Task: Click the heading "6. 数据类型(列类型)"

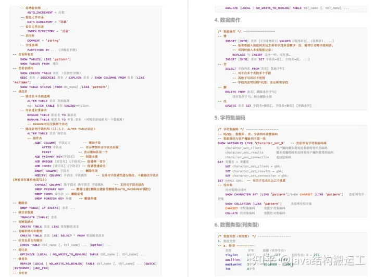Action: [x=236, y=224]
